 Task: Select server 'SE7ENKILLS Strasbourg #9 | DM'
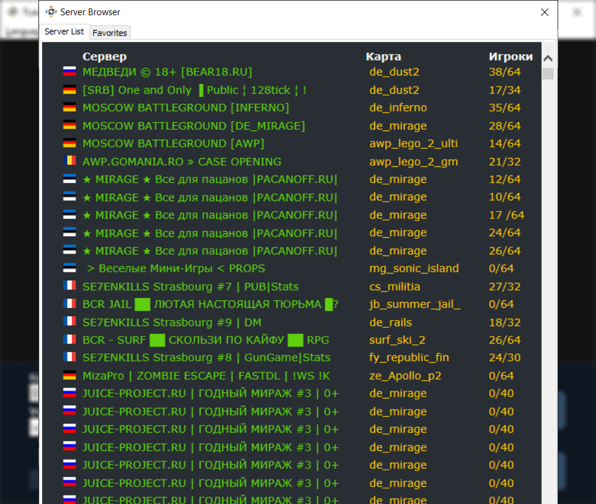(172, 322)
